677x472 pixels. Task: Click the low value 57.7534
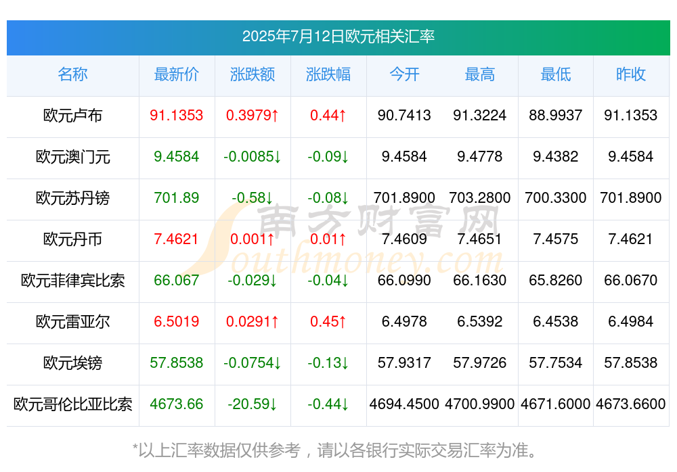point(556,363)
